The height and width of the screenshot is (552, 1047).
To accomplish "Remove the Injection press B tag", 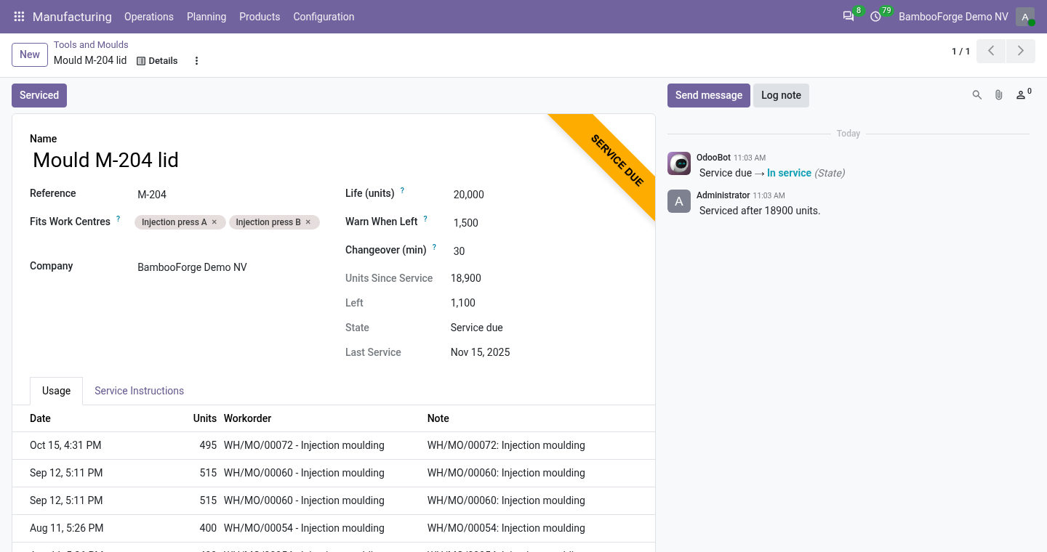I will 308,222.
